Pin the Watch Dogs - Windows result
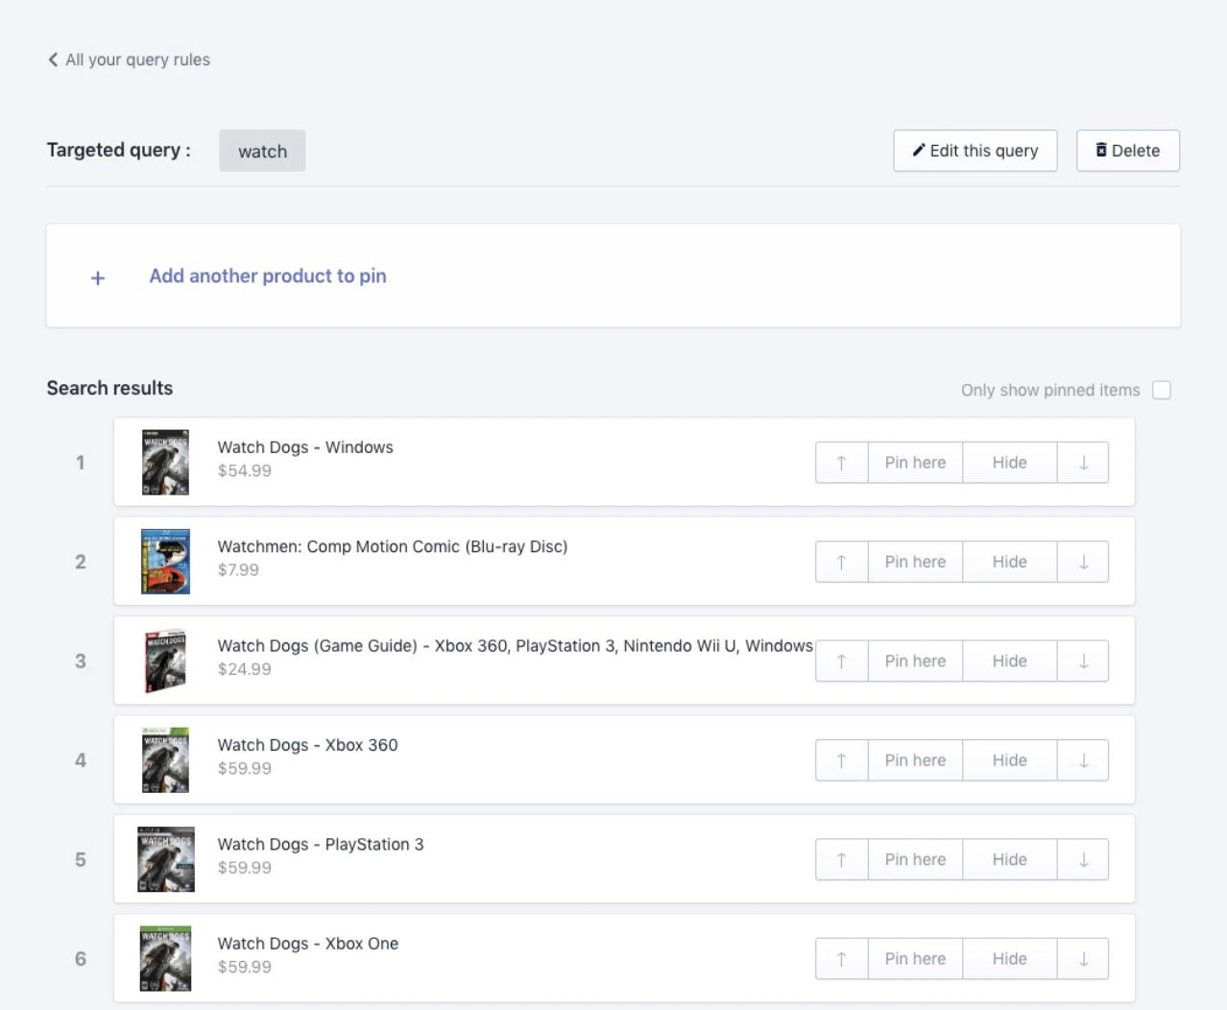 pos(914,462)
